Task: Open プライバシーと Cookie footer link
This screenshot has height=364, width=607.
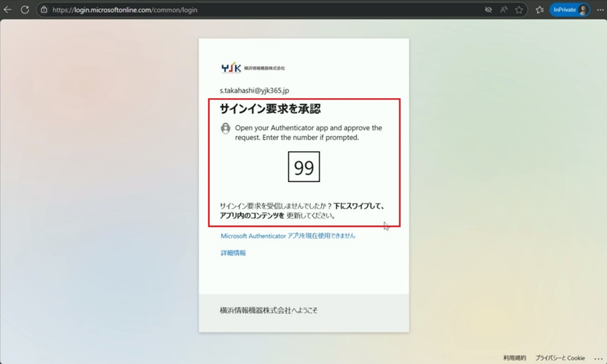Action: (x=560, y=358)
